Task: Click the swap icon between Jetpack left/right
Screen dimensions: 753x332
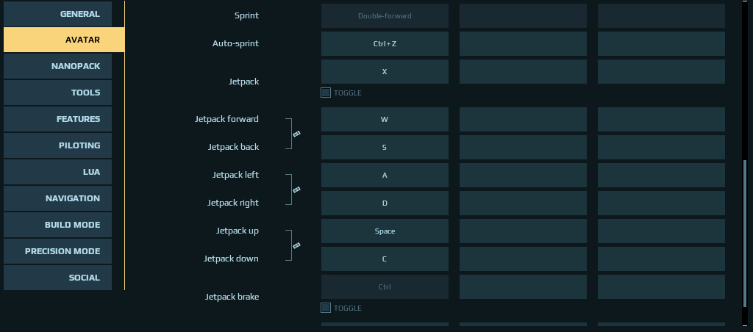Action: point(297,190)
